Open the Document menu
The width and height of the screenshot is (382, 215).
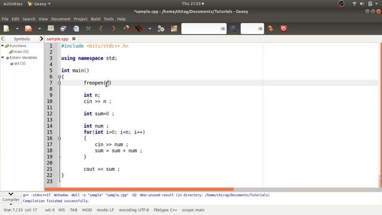61,19
